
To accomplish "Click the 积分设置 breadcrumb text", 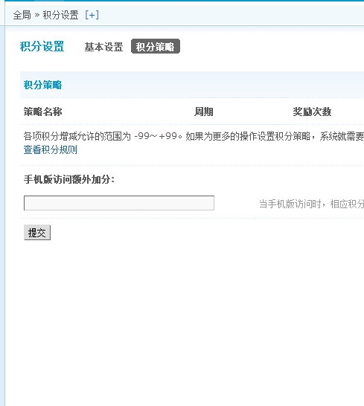I will (x=61, y=15).
